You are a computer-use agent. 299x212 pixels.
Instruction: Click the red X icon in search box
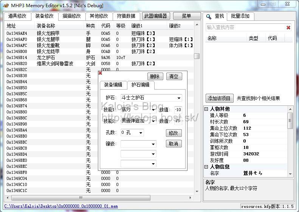(x=288, y=28)
